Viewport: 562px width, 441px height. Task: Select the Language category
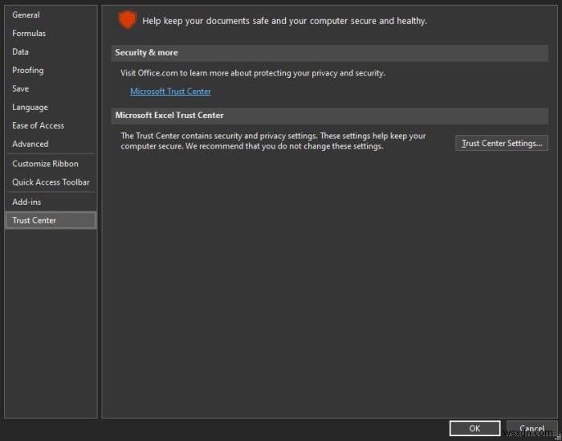[x=31, y=107]
